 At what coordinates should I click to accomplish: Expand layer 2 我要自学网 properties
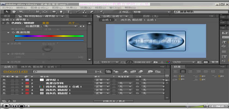(22, 83)
